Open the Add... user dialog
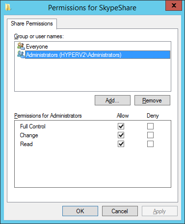The width and height of the screenshot is (185, 224). tap(112, 100)
